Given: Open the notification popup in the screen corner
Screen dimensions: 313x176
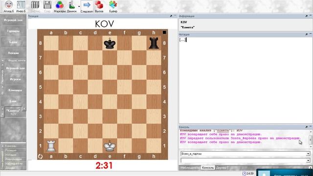Looking at the screenshot, I should 285,173.
